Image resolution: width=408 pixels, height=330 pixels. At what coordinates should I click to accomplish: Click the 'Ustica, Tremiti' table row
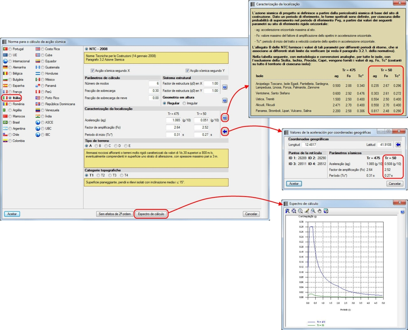tap(328, 99)
